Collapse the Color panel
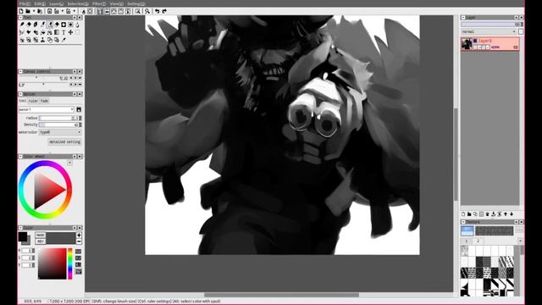Viewport: 542px width, 305px height. (x=20, y=228)
